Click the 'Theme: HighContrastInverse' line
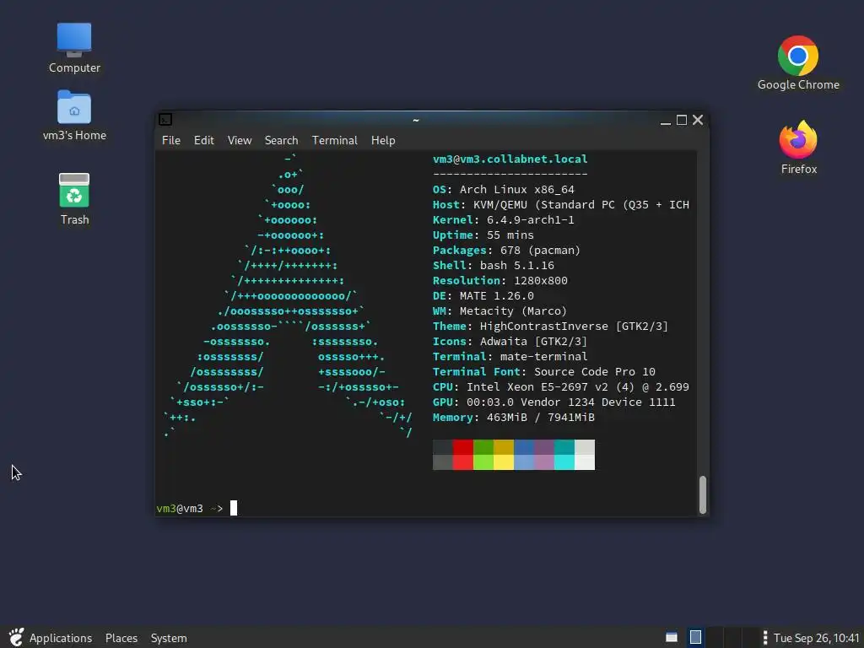The image size is (864, 648). [x=550, y=327]
